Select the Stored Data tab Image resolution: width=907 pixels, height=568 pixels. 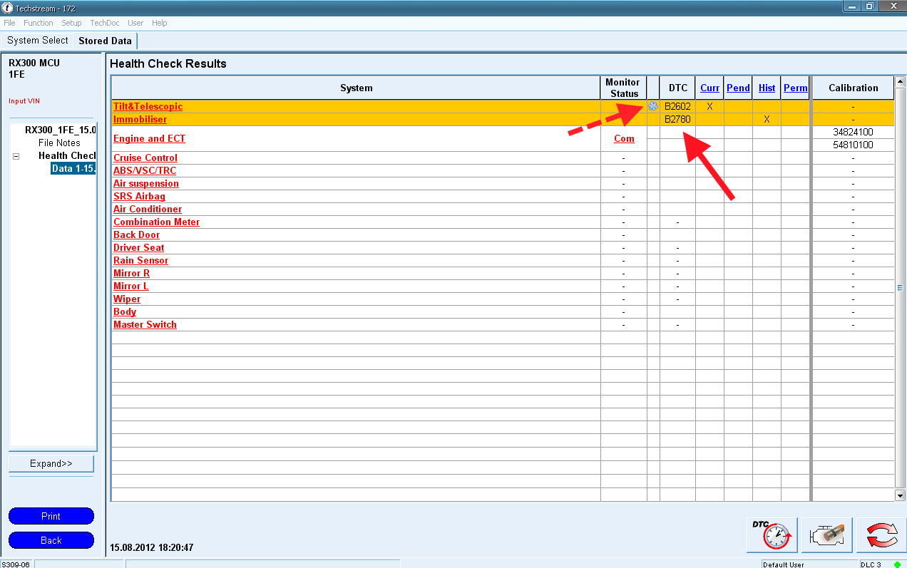(x=105, y=41)
